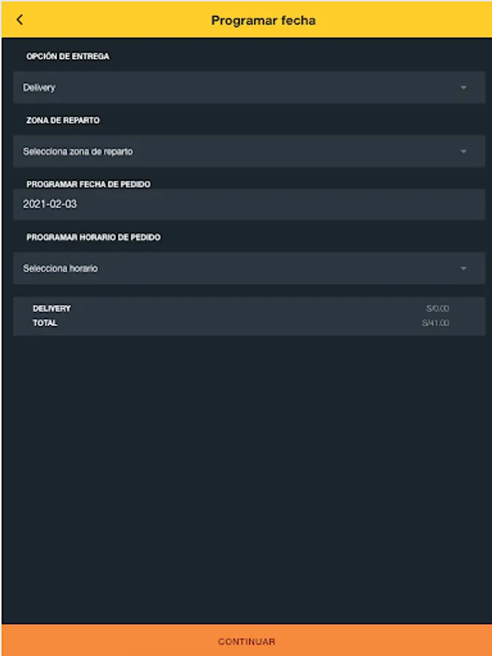
Task: Click the zona de reparto arrow icon
Action: [464, 152]
